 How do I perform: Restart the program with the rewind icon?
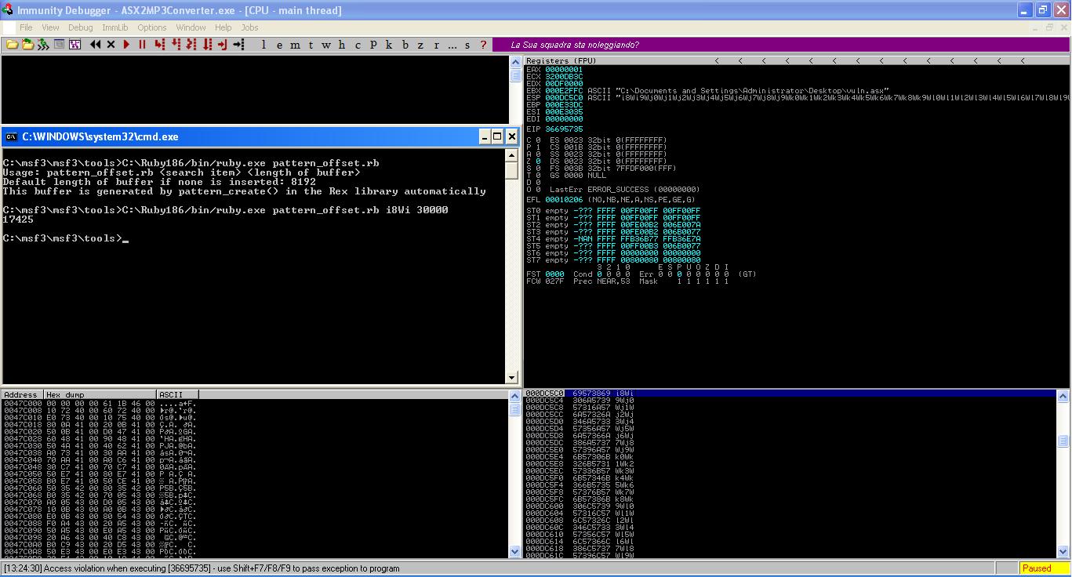coord(95,45)
